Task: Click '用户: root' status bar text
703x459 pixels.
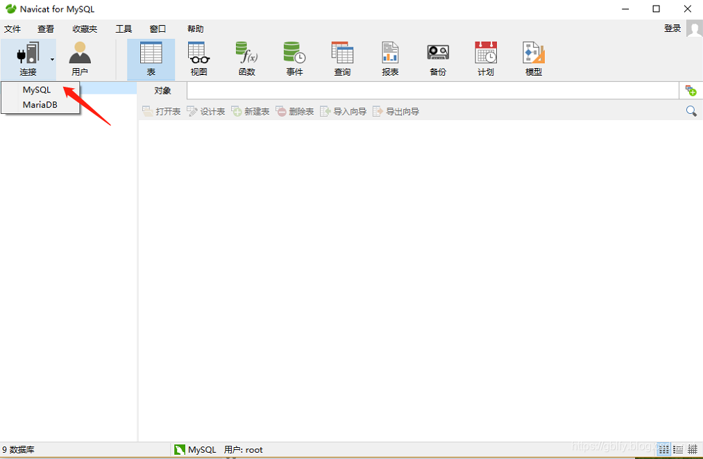Action: (x=244, y=449)
